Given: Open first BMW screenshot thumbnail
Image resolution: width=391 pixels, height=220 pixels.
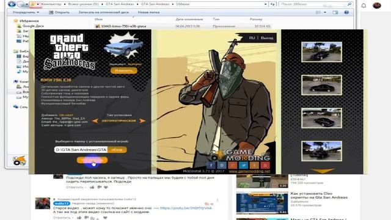Looking at the screenshot, I should (321, 52).
